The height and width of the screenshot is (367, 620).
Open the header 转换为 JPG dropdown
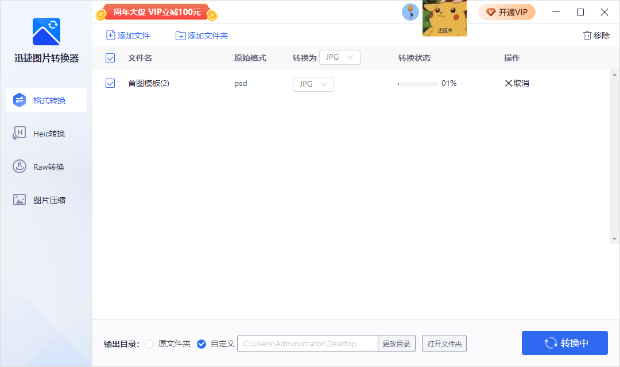coord(340,57)
